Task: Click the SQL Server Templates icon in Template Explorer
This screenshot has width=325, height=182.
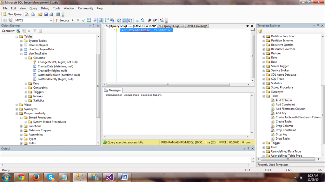Action: click(x=260, y=31)
